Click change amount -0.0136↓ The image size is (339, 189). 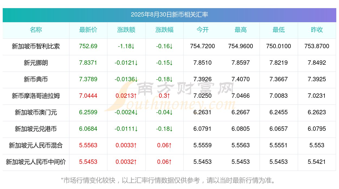pos(126,79)
